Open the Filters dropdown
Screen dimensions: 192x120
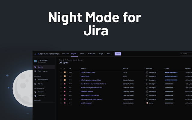click(83, 54)
